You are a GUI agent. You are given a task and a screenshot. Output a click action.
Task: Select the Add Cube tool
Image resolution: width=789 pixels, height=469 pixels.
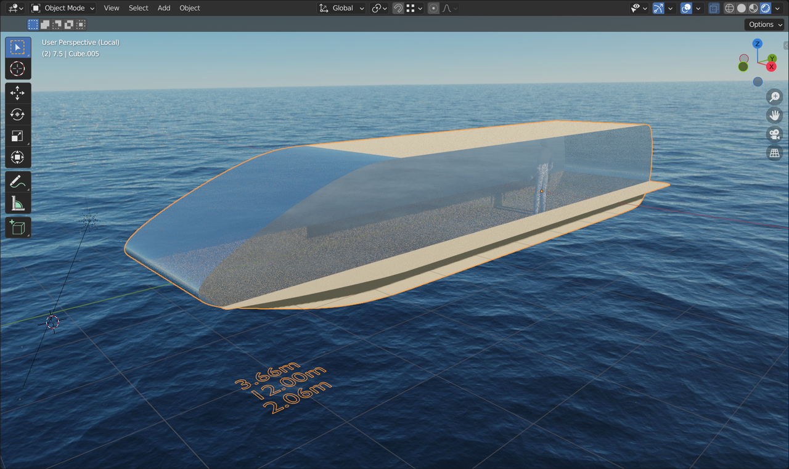(x=18, y=228)
